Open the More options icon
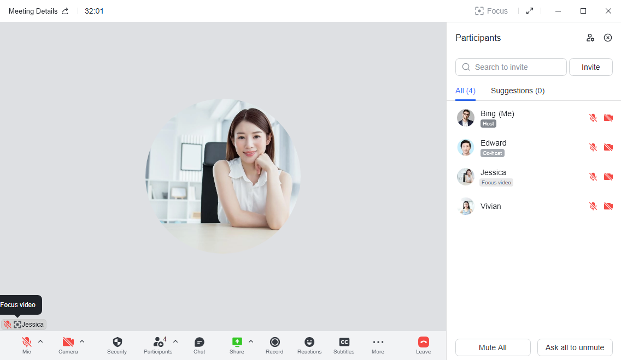The width and height of the screenshot is (621, 360). (x=378, y=343)
